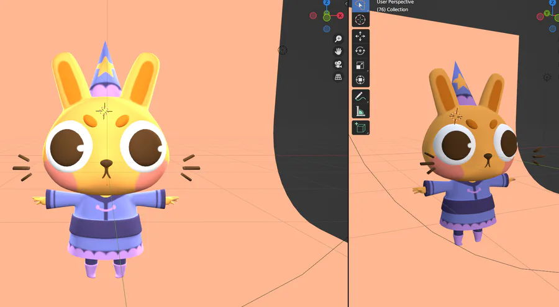
Task: Switch perspective/orthographic grid icon in left viewport
Action: 338,77
